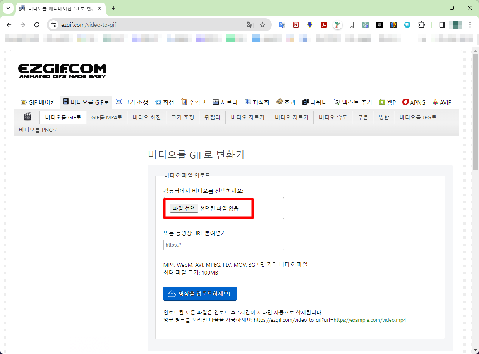Click the green ChatGPT-style extension icon
The height and width of the screenshot is (354, 479).
(x=366, y=25)
